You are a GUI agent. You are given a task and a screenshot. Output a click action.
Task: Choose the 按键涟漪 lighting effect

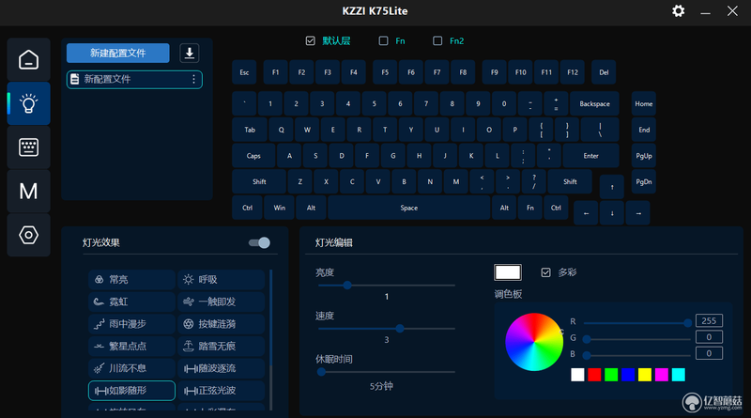pyautogui.click(x=222, y=324)
